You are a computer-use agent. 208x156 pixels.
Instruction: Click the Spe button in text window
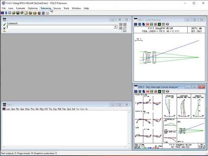pyautogui.click(x=13, y=109)
